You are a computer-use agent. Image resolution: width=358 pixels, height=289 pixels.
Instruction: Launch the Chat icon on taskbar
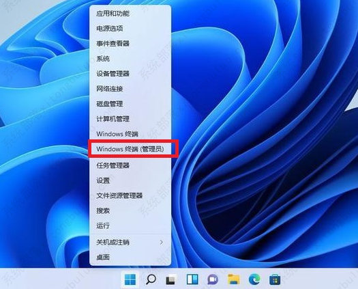(213, 279)
